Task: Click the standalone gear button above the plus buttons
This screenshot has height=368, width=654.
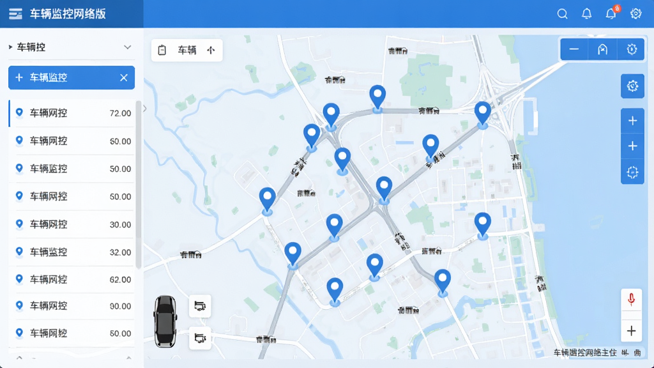Action: (x=632, y=86)
